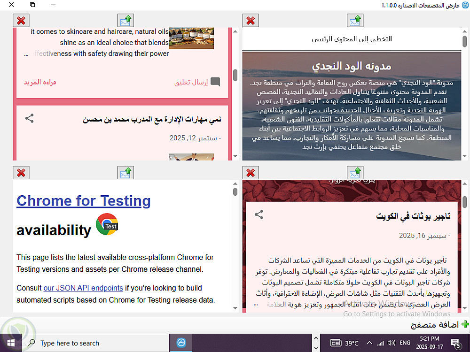Switch the ENG input language indicator
The width and height of the screenshot is (470, 352).
click(x=405, y=343)
